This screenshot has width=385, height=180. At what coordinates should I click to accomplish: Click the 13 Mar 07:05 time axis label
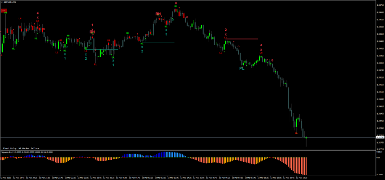238,177
